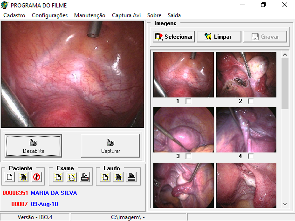Open the Configurações menu

click(49, 15)
